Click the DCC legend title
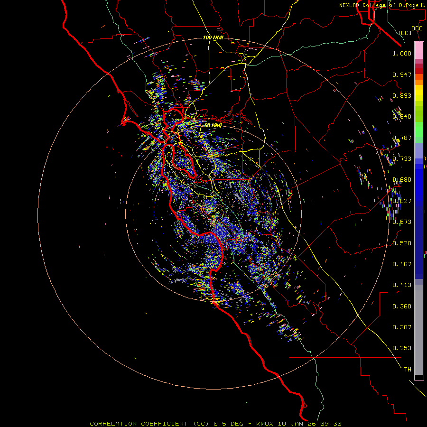 pos(417,28)
